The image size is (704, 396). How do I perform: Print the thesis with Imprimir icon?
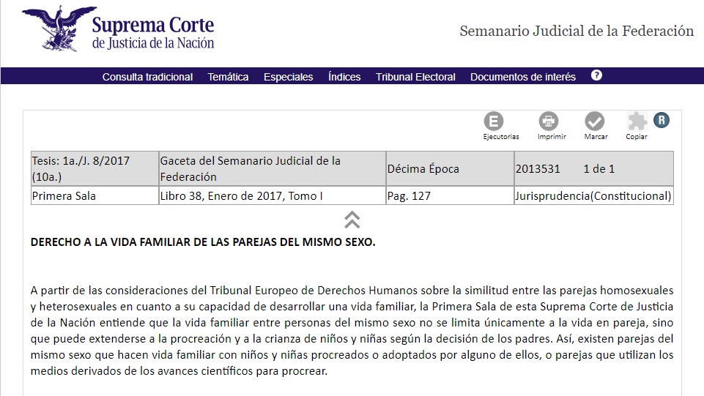[x=548, y=122]
